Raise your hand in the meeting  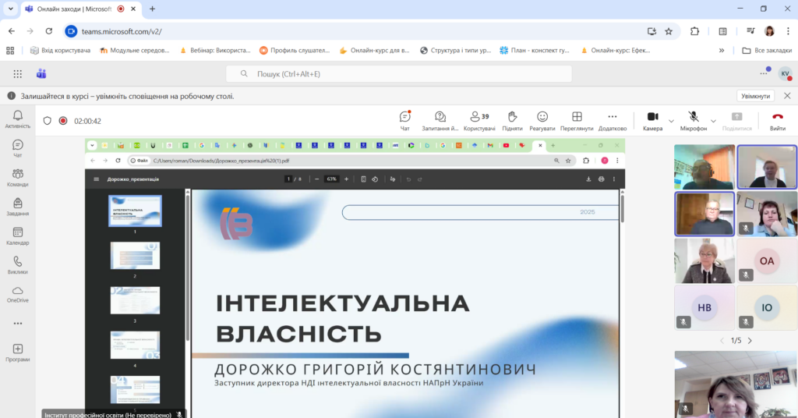(512, 120)
